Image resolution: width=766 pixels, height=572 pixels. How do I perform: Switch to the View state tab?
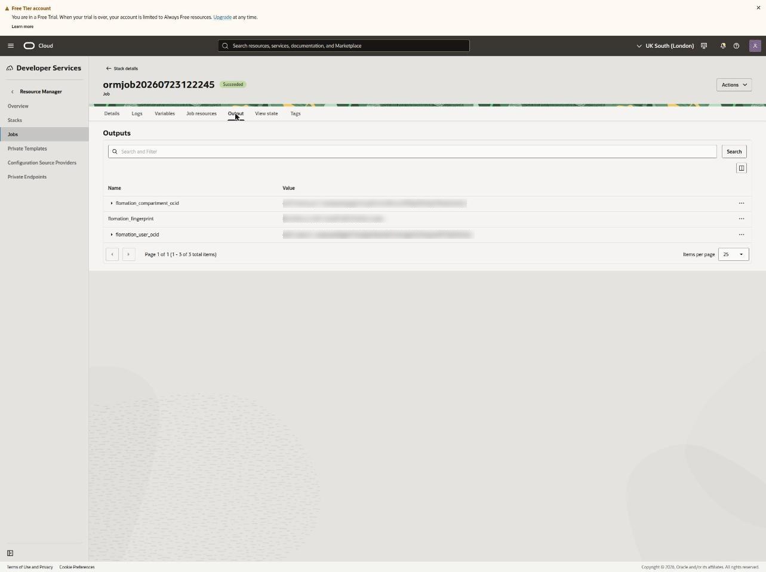[266, 113]
